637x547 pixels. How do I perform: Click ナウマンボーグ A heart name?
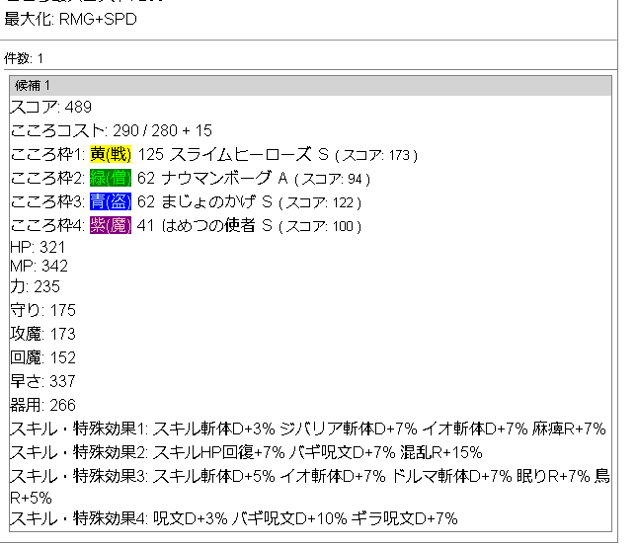click(224, 178)
